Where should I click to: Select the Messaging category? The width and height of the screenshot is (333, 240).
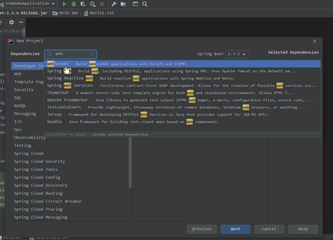click(x=28, y=114)
